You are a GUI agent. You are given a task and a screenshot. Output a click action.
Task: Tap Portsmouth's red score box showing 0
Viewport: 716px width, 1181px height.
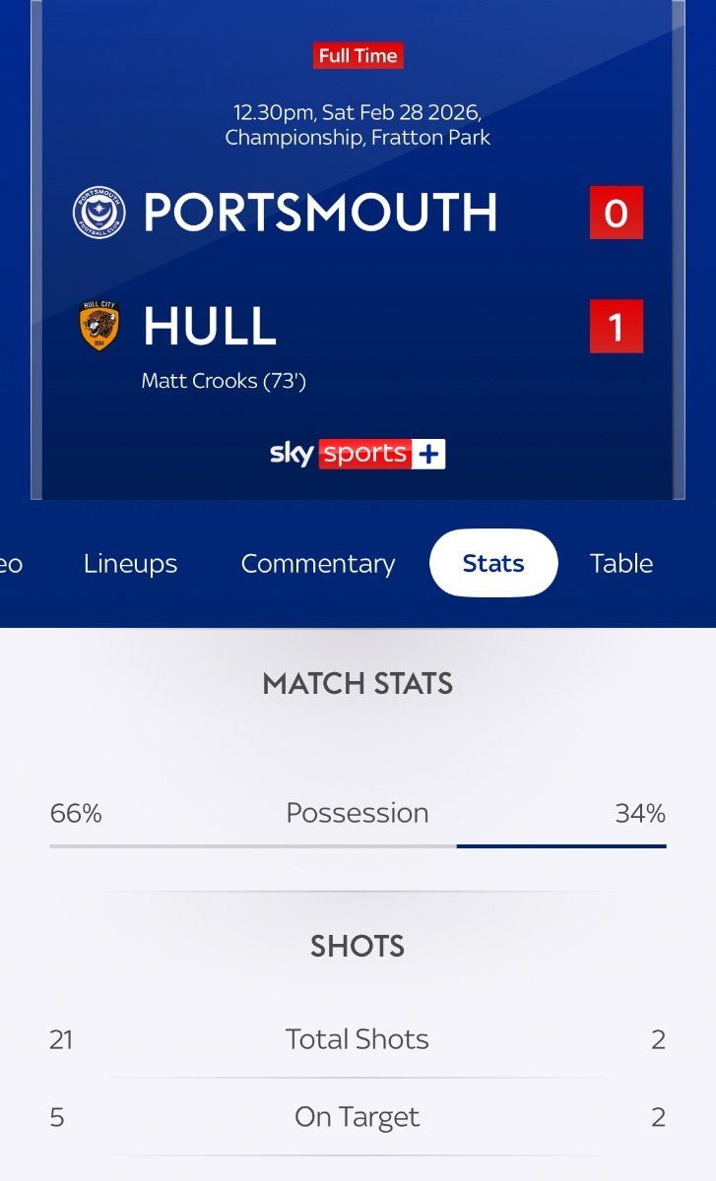(x=616, y=213)
